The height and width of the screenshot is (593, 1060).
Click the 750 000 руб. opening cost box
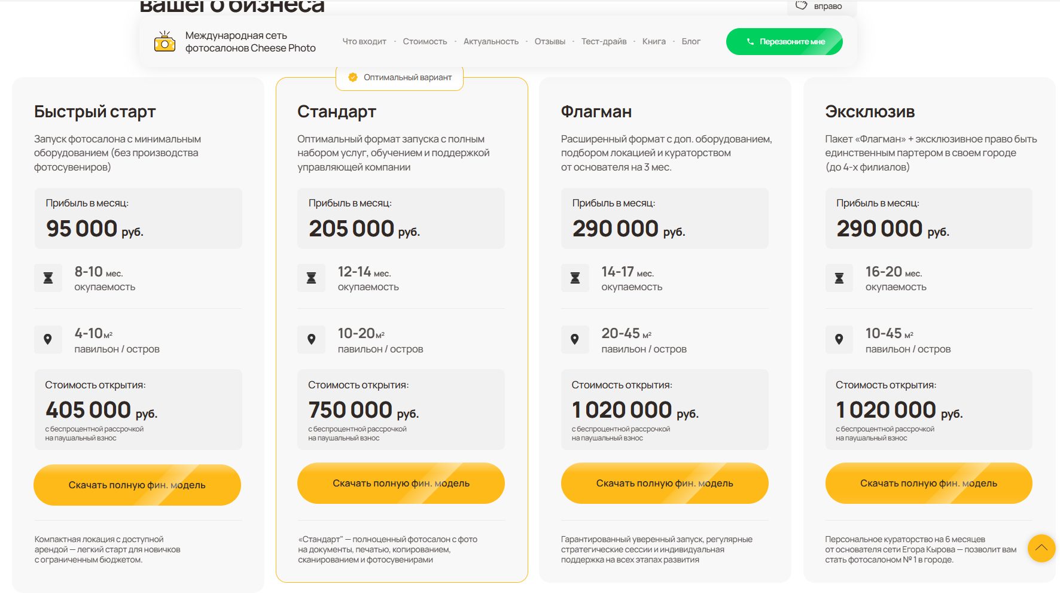pos(401,409)
